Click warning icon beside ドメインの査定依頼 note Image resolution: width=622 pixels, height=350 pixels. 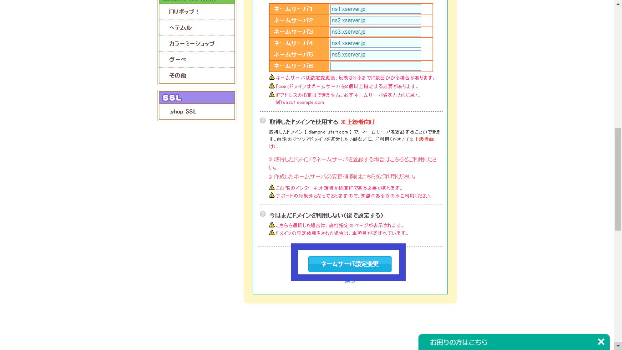[272, 232]
